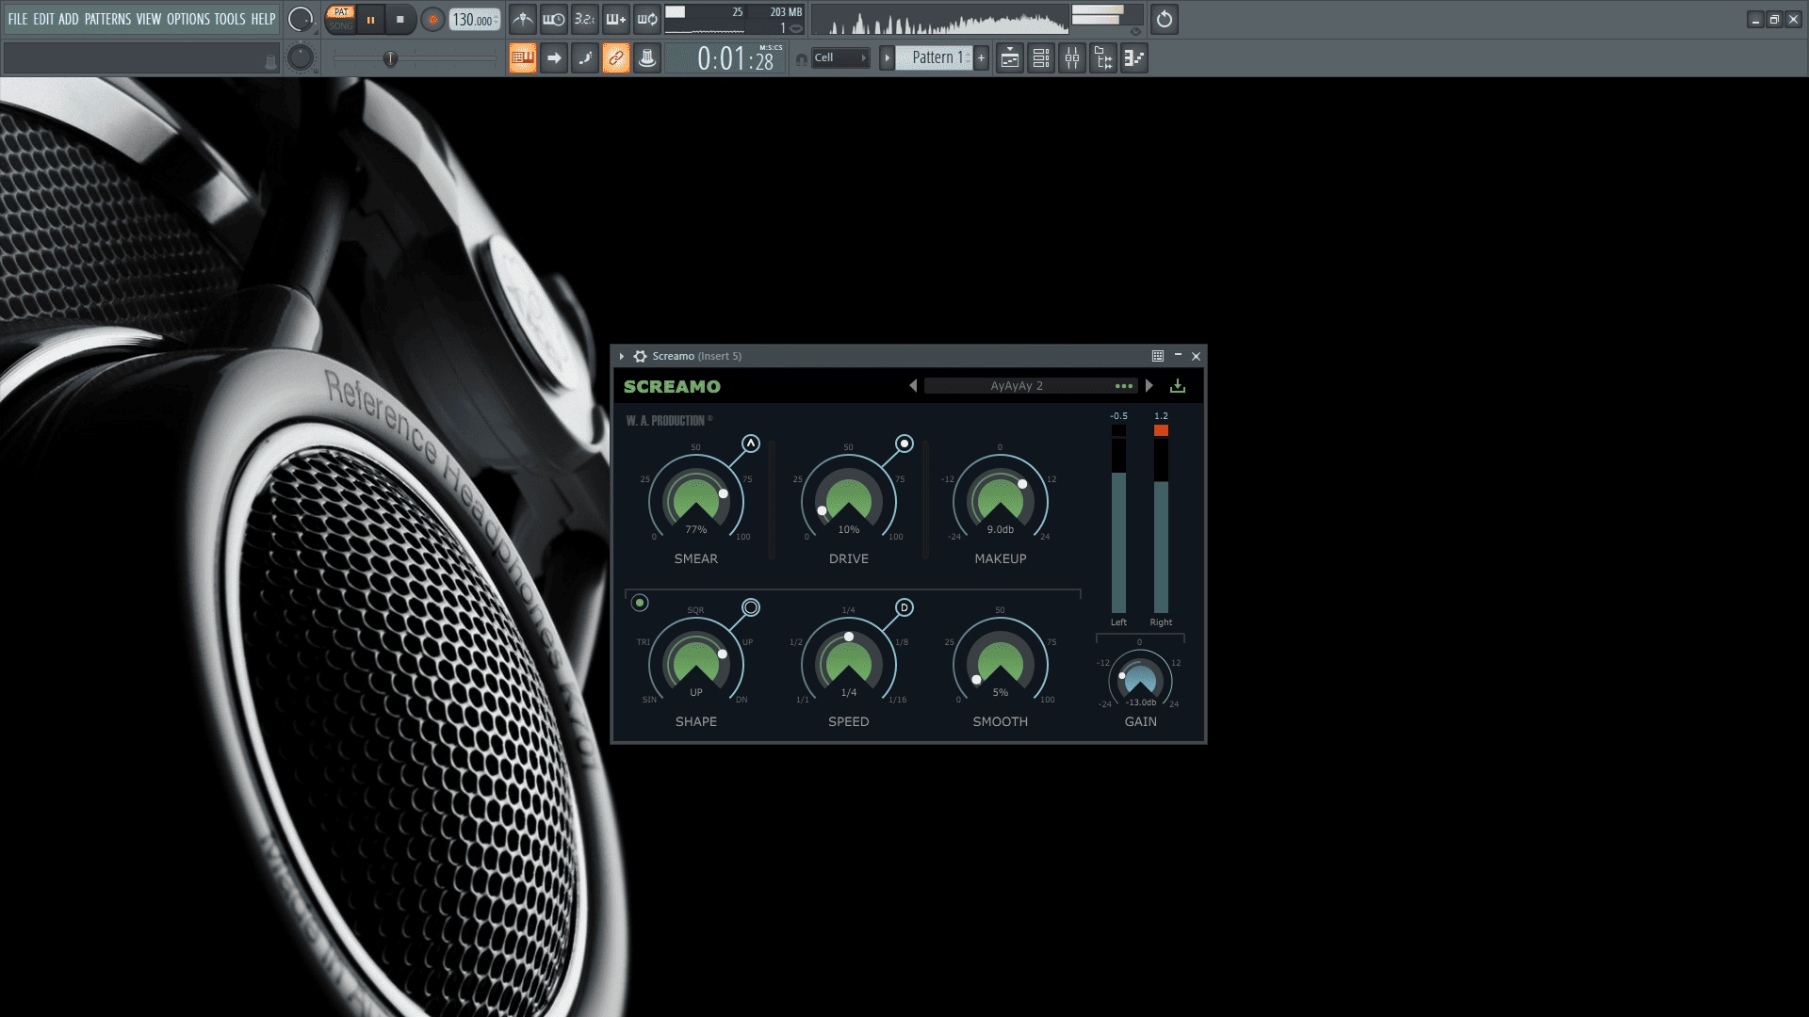Click the master pitch knob
Screen dimensions: 1809x1017
coord(300,58)
